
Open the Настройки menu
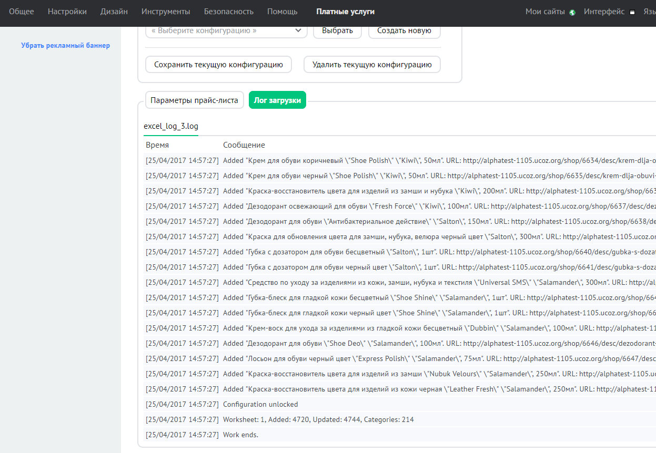[67, 12]
